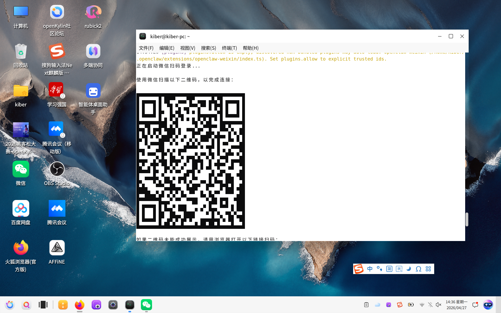Click the terminal icon in the title bar

click(x=143, y=36)
